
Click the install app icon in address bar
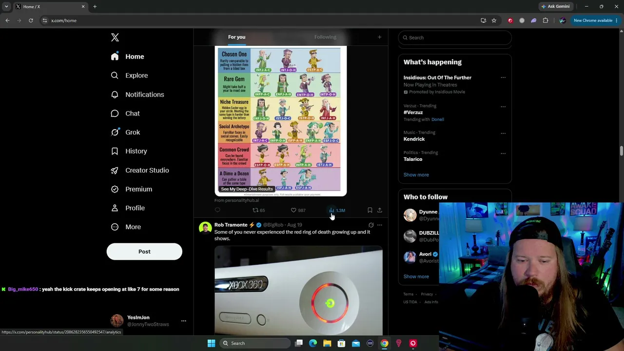click(x=483, y=20)
